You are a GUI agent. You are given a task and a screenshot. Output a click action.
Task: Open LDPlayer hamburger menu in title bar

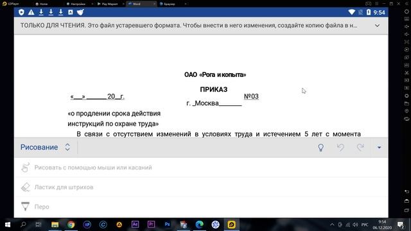tap(376, 3)
